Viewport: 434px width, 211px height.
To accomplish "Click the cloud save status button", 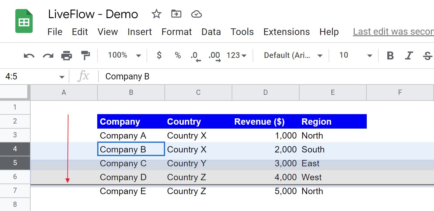I will click(x=196, y=14).
